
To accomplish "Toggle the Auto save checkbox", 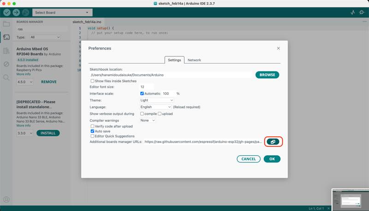I will (93, 131).
